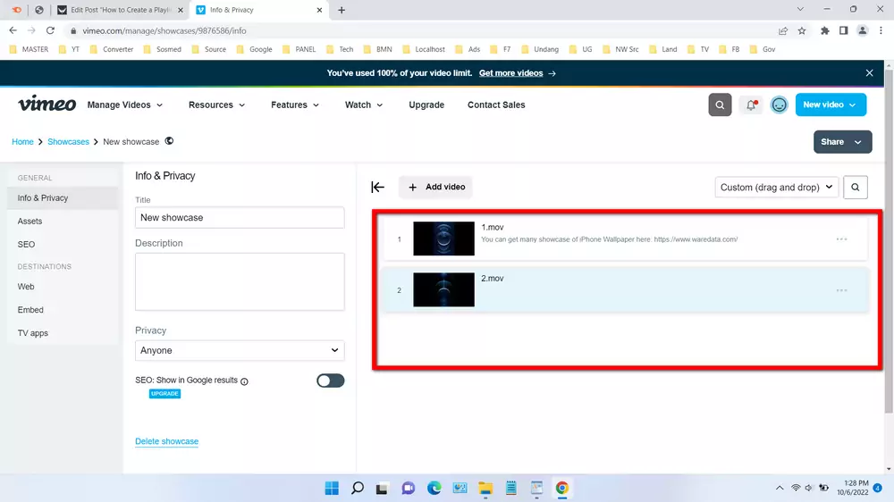Open Embed destination
The image size is (894, 502).
[30, 310]
